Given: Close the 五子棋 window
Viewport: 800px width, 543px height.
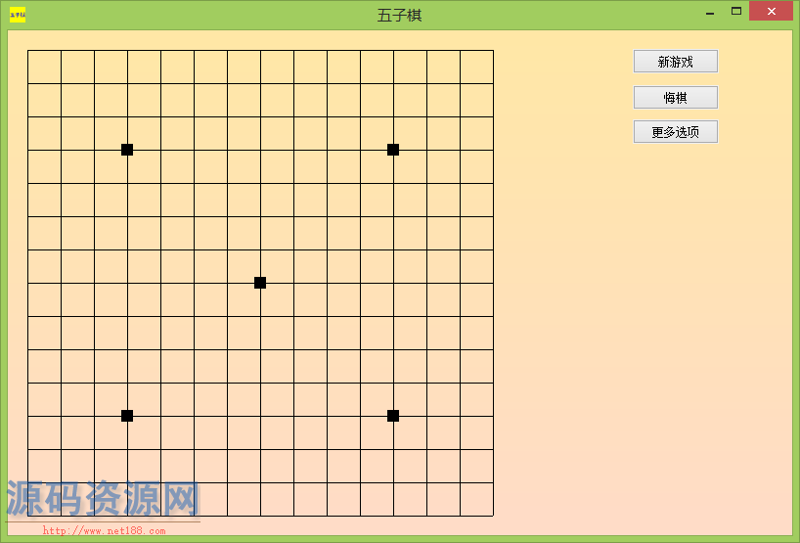Looking at the screenshot, I should (772, 11).
